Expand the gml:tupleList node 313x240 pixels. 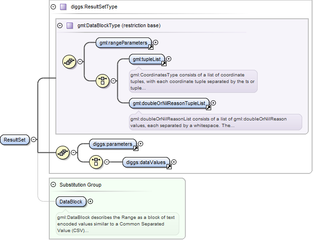coord(169,59)
